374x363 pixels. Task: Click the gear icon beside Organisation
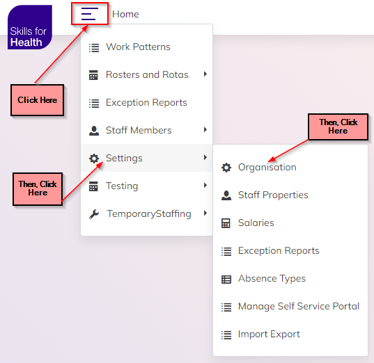(x=226, y=168)
